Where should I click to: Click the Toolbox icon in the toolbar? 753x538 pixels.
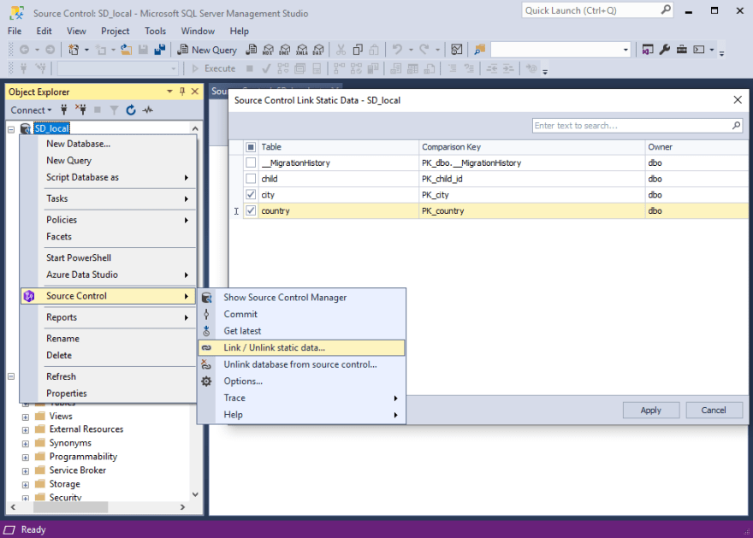click(x=681, y=50)
